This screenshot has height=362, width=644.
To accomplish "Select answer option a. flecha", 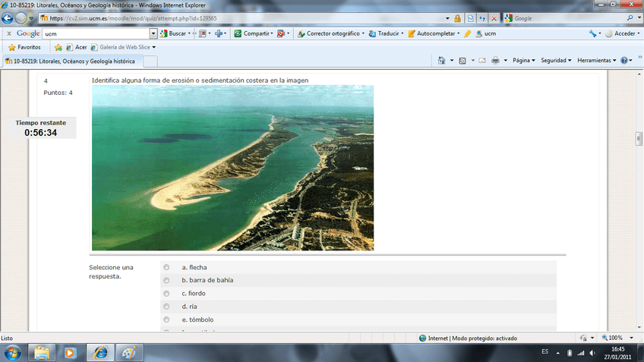I will coord(166,267).
